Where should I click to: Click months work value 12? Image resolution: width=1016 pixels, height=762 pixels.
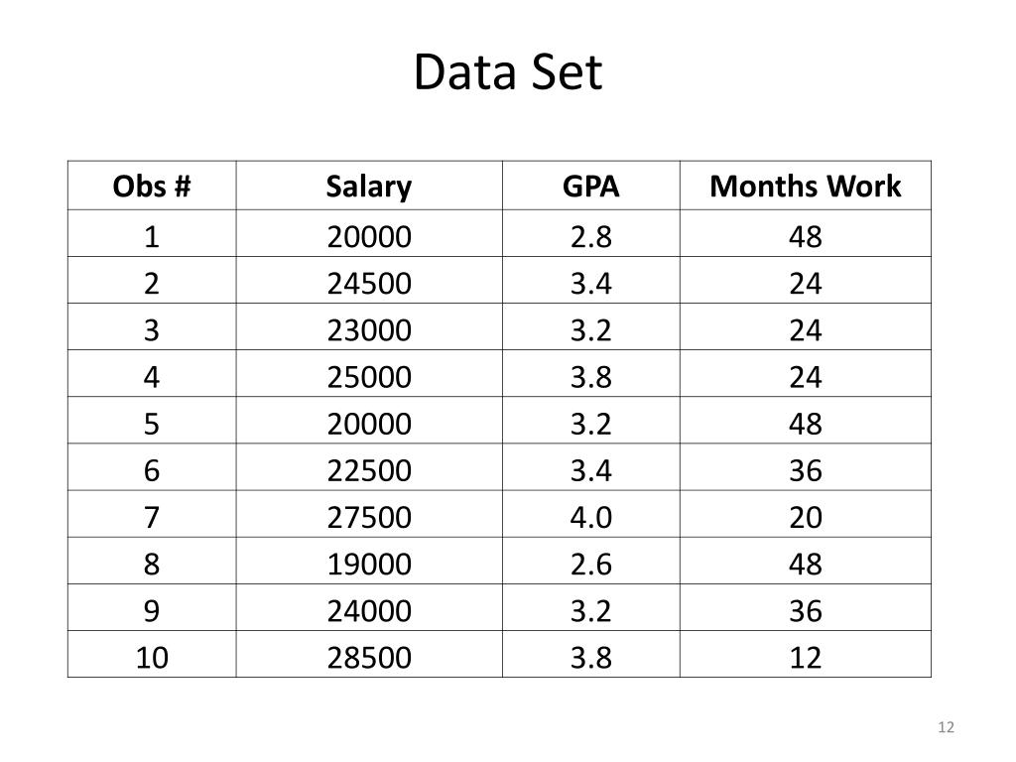806,658
